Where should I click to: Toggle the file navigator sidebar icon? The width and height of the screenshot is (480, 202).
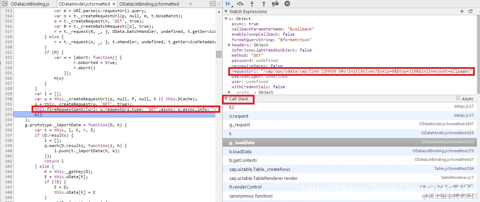5,4
